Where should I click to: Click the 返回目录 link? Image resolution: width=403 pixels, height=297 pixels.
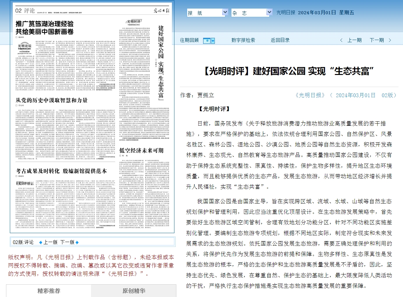coord(280,40)
